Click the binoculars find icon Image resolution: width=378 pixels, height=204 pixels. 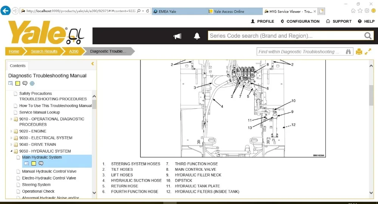[x=349, y=51]
